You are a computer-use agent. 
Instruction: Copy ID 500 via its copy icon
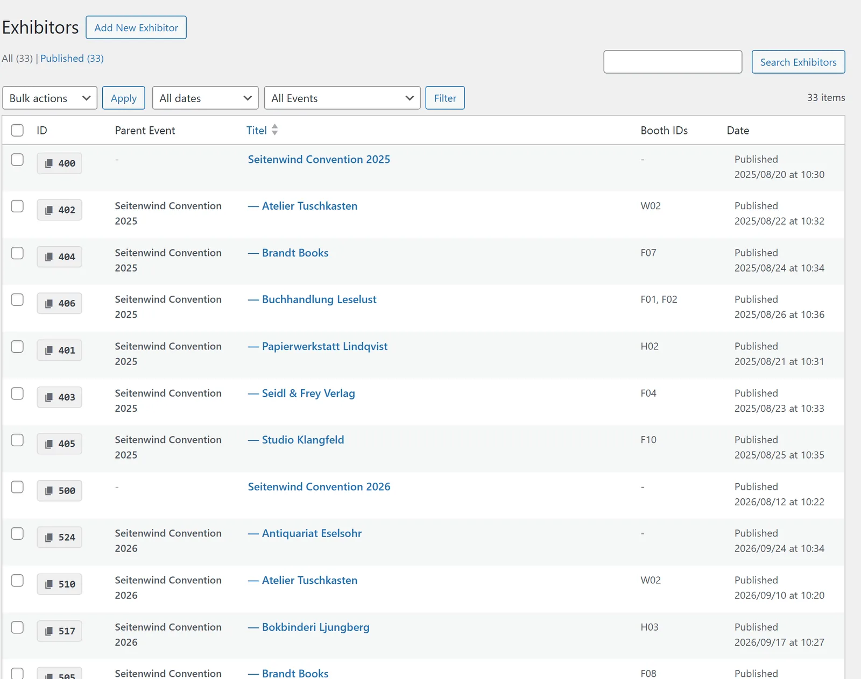click(48, 491)
